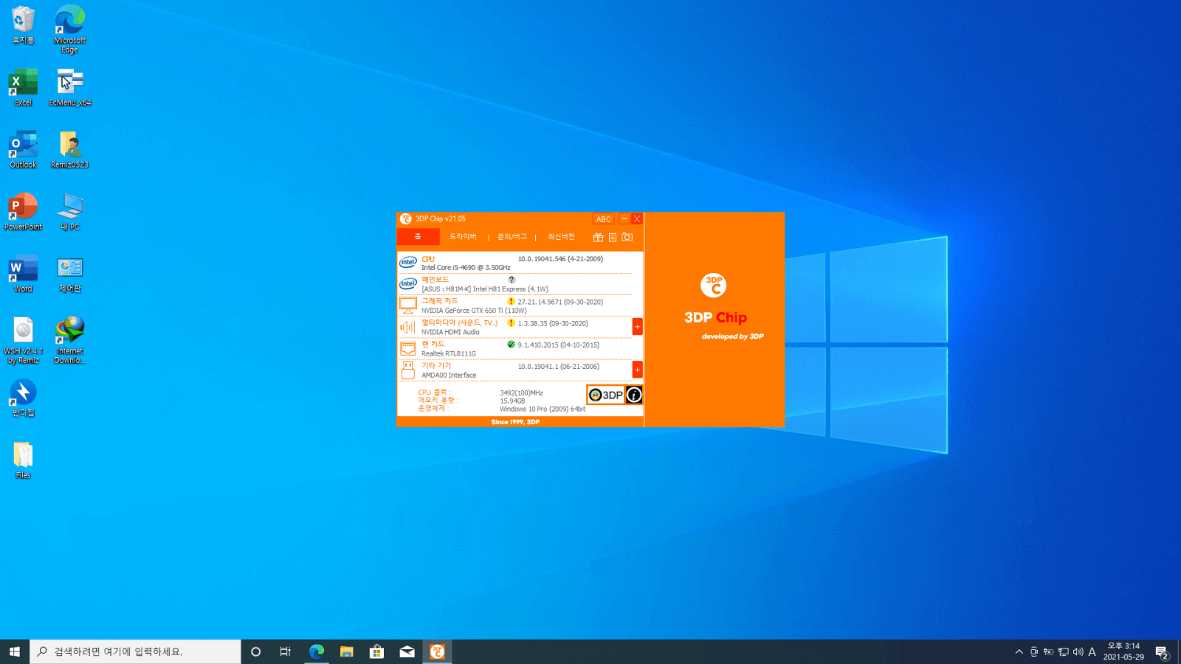The width and height of the screenshot is (1181, 664).
Task: Click the speaker icon for 멀티미디어
Action: [x=408, y=327]
